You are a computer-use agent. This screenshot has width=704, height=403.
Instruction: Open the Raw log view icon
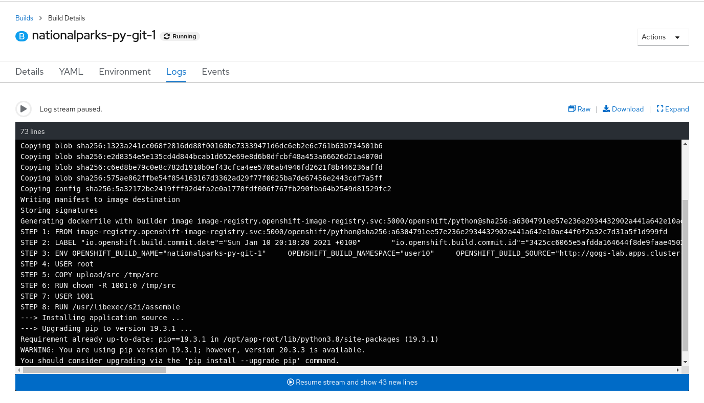pyautogui.click(x=572, y=109)
